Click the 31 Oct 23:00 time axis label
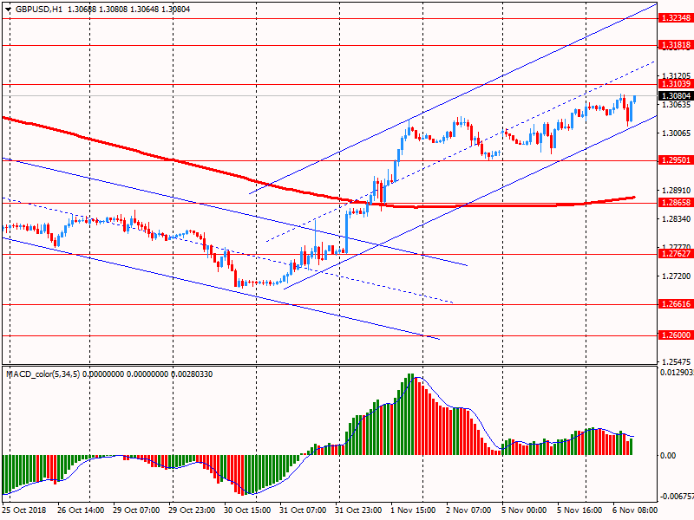The height and width of the screenshot is (520, 694). coord(358,510)
